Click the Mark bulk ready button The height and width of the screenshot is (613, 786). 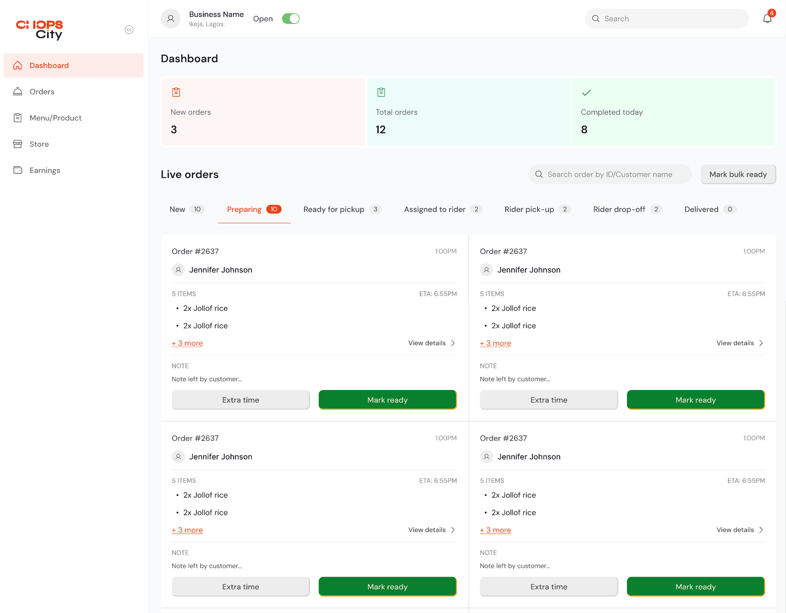tap(738, 175)
